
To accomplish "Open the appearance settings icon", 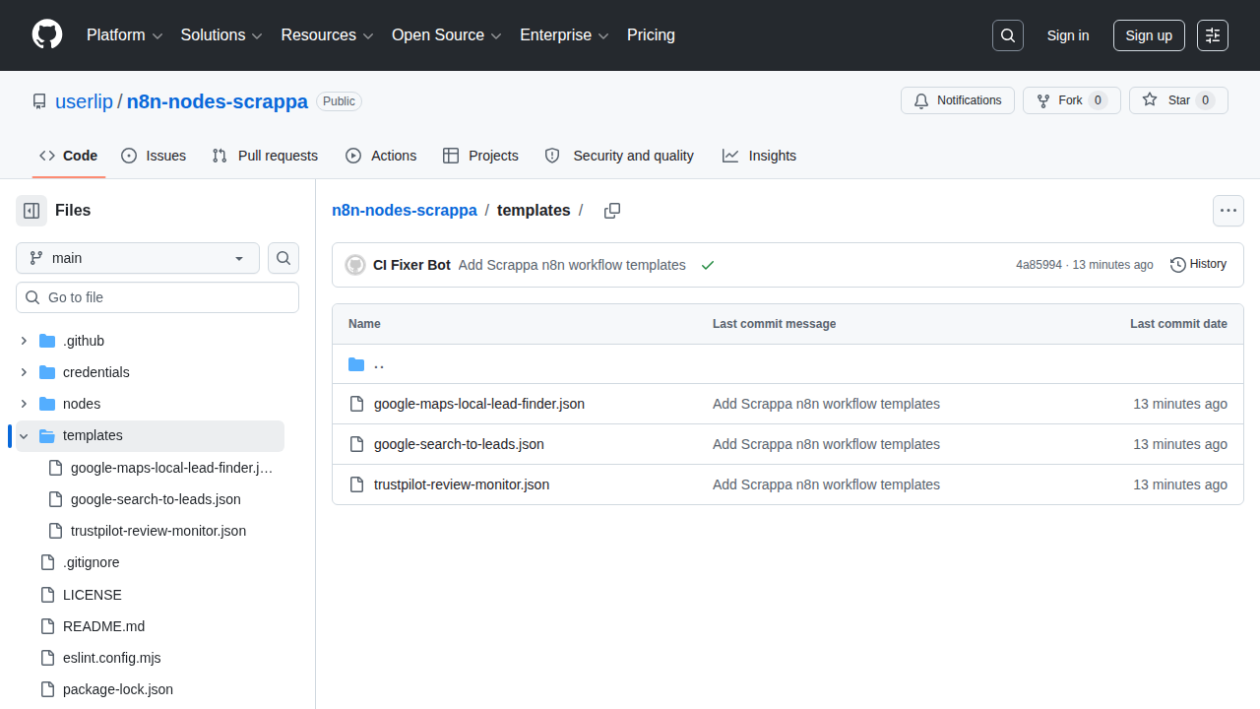I will (1212, 34).
